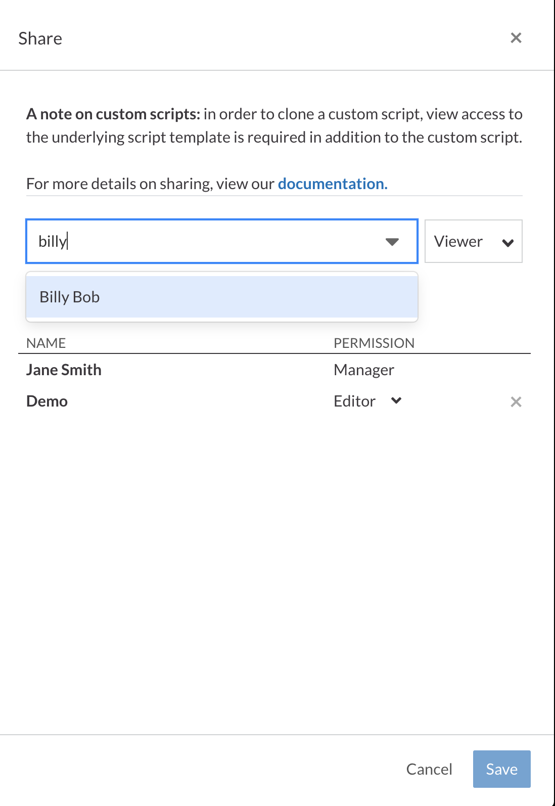
Task: Click the chevron icon next to Editor
Action: (396, 401)
